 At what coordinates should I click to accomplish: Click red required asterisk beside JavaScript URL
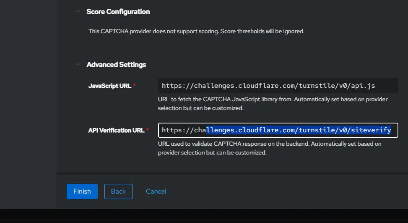point(135,86)
